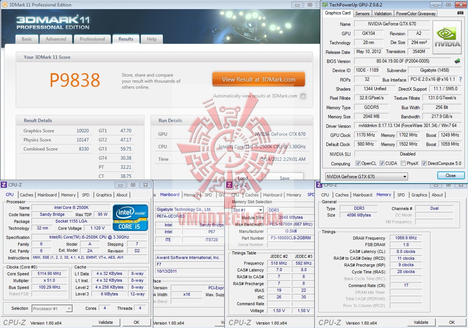Open the Sensors tab in GPU-Z
468x328 pixels.
point(362,13)
